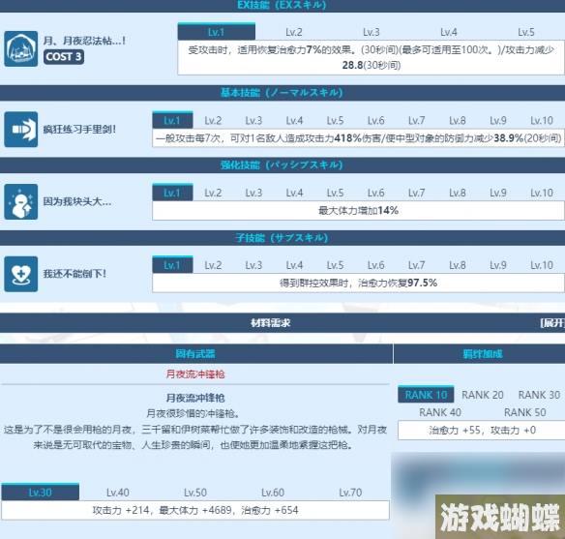The width and height of the screenshot is (565, 539).
Task: Expand the 材料需求 section with 展开
Action: click(552, 323)
